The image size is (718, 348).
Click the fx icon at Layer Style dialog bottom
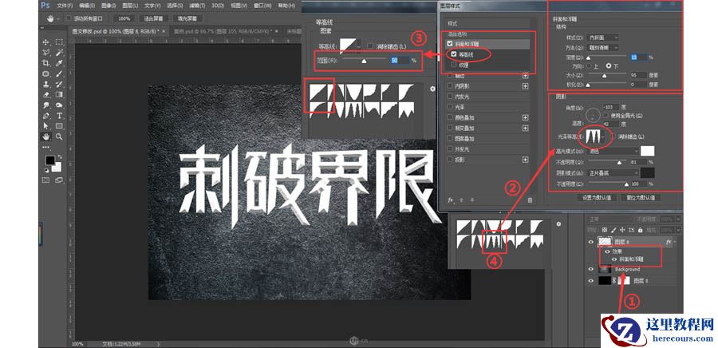pyautogui.click(x=451, y=200)
